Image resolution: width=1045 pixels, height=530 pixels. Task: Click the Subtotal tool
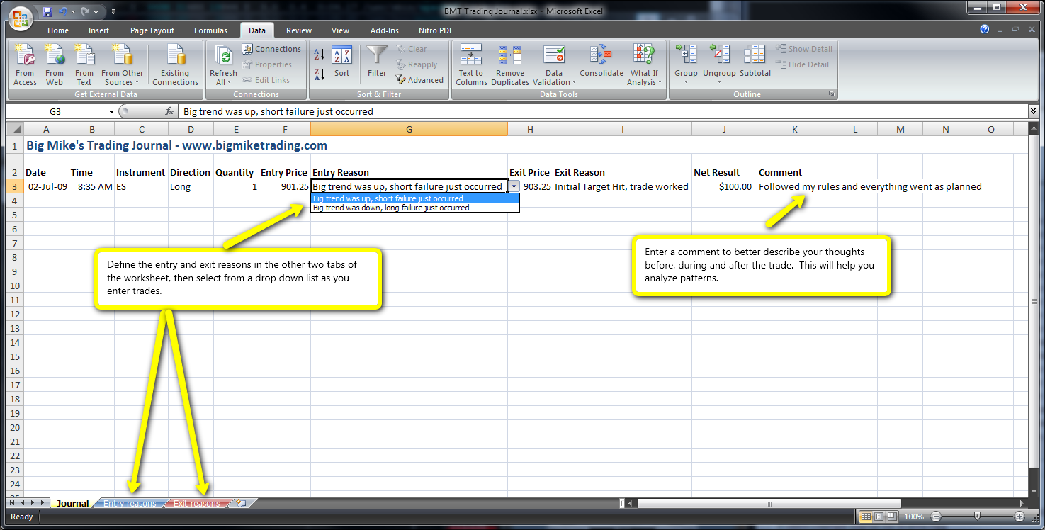755,62
